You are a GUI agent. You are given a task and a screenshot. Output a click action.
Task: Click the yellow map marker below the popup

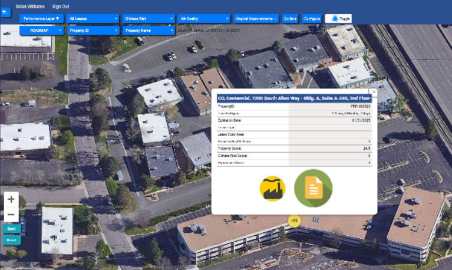point(293,220)
